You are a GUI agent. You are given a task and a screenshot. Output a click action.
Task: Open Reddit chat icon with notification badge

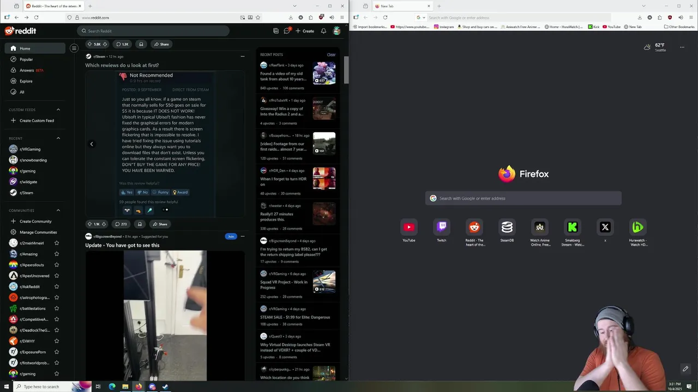(287, 31)
